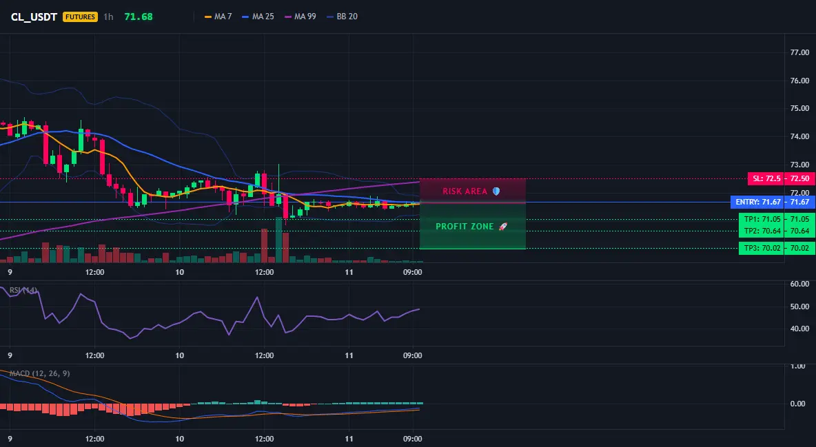816x447 pixels.
Task: Toggle the BB 20 legend entry
Action: tap(342, 17)
